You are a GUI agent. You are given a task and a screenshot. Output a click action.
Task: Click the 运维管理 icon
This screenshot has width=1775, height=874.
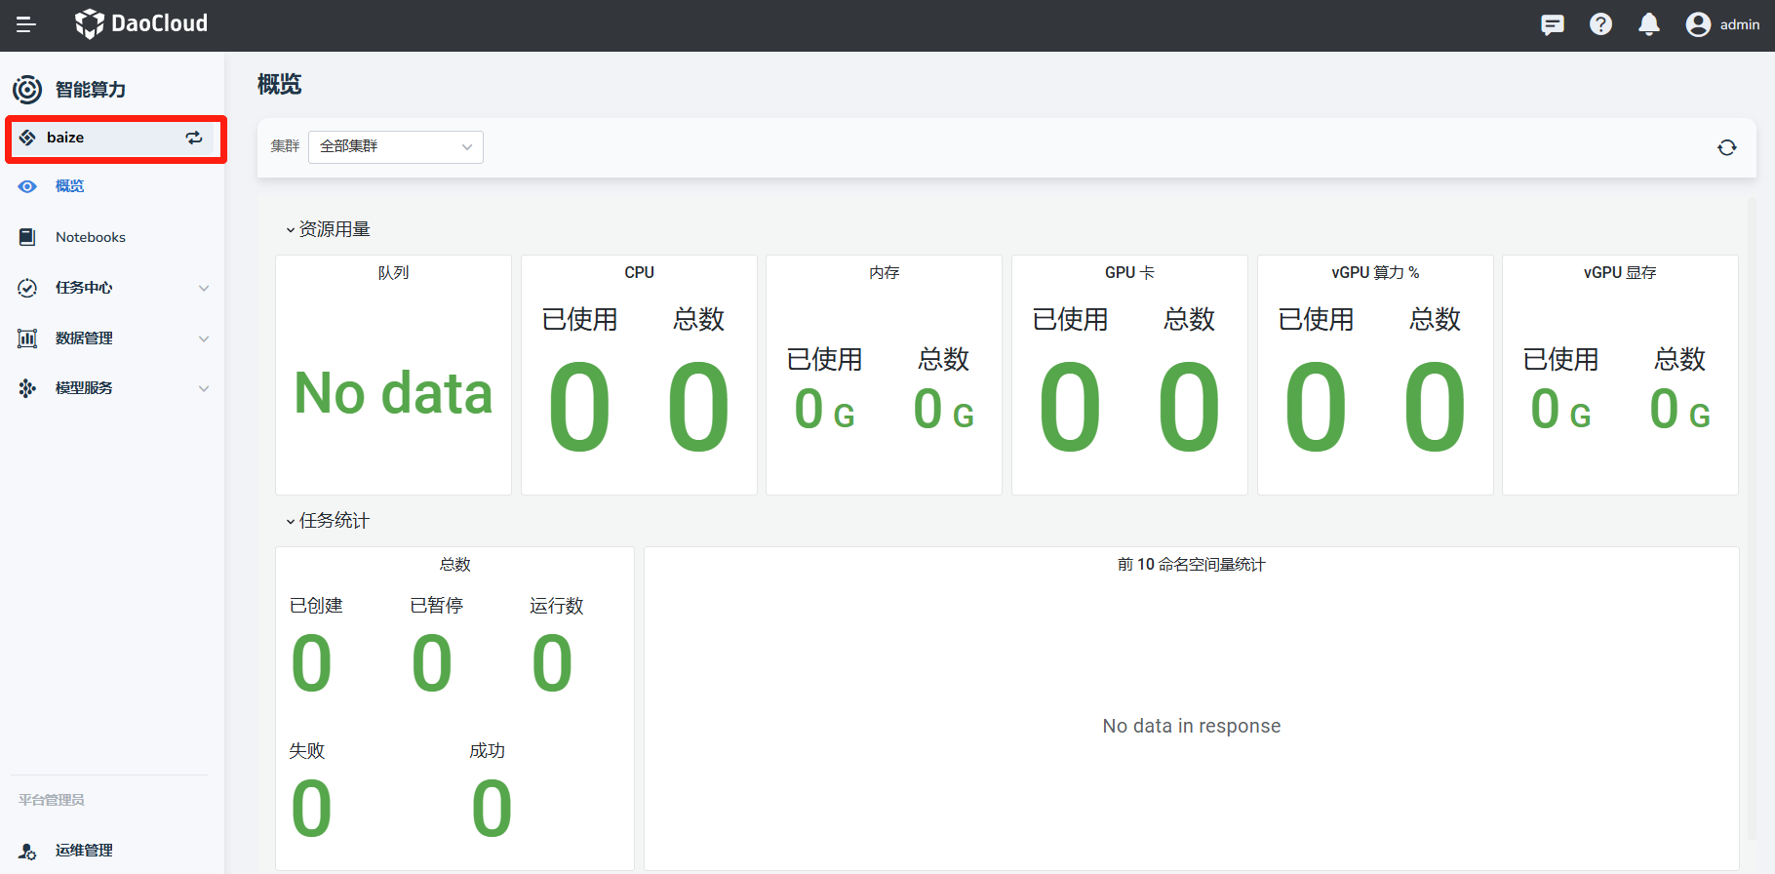click(x=27, y=851)
